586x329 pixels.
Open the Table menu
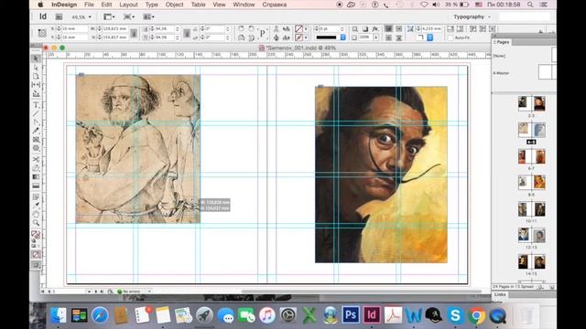(198, 5)
